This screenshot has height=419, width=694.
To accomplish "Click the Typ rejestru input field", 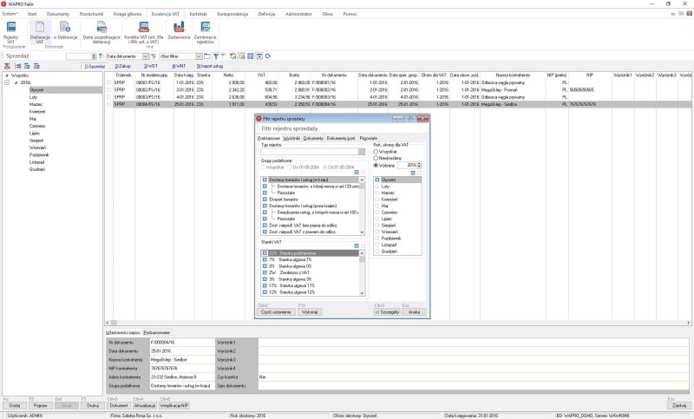I will pyautogui.click(x=310, y=152).
